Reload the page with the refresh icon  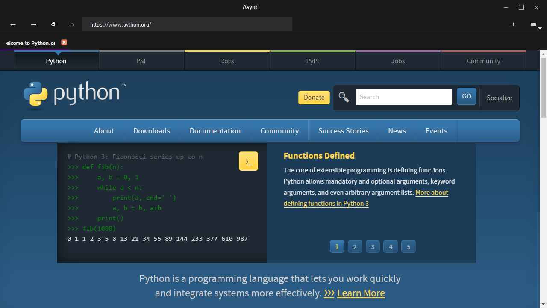click(x=53, y=24)
